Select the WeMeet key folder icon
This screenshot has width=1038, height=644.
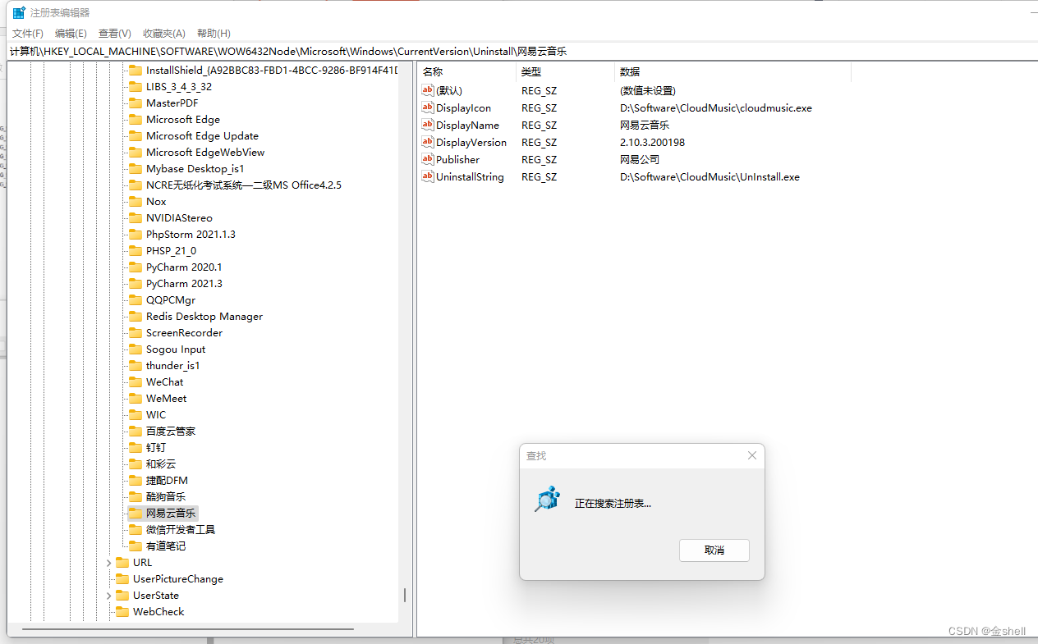(x=135, y=399)
